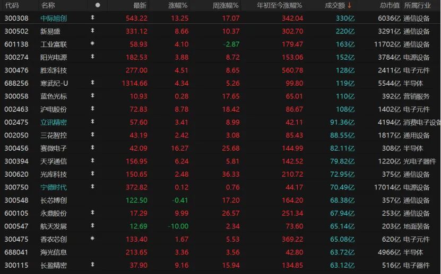Click the marker icon beside 中际旭创

pyautogui.click(x=93, y=18)
